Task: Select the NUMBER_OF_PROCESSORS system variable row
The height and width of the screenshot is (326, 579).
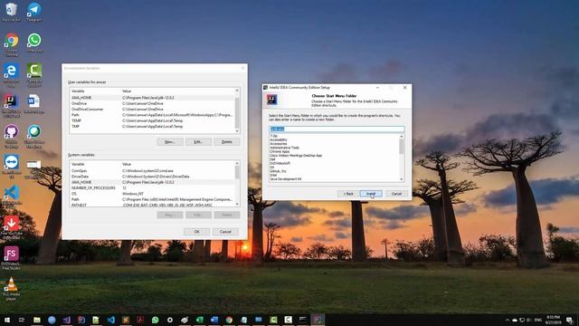Action: (x=152, y=187)
